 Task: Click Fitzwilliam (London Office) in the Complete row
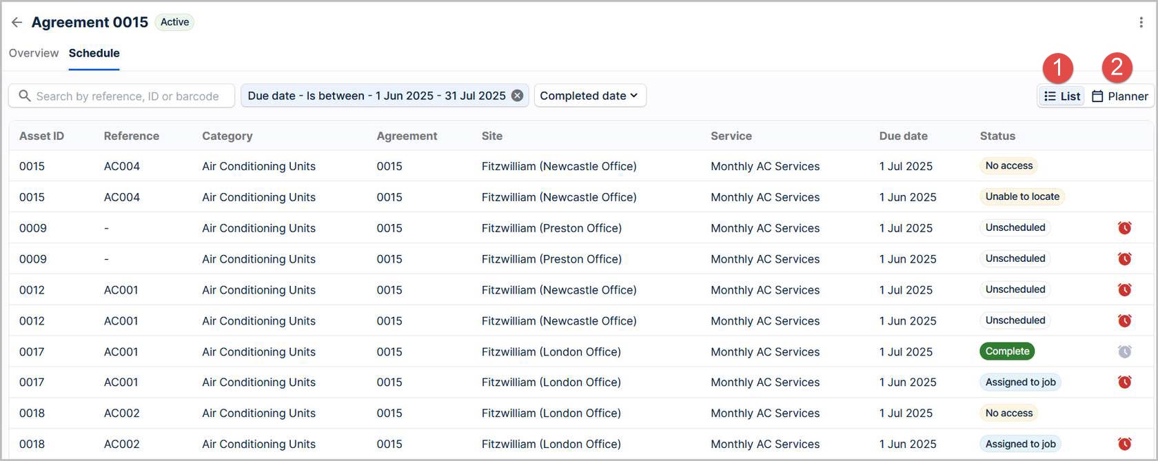(x=551, y=351)
